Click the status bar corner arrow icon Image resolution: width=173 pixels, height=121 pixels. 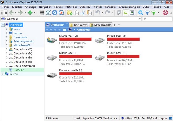click(x=171, y=118)
